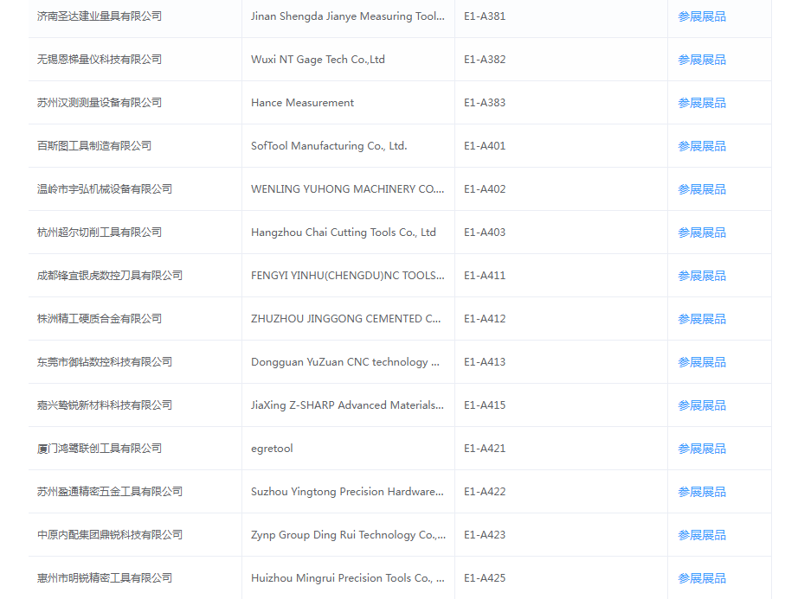Open 参展展品 link for booth E1-A423
The height and width of the screenshot is (599, 785).
tap(701, 535)
